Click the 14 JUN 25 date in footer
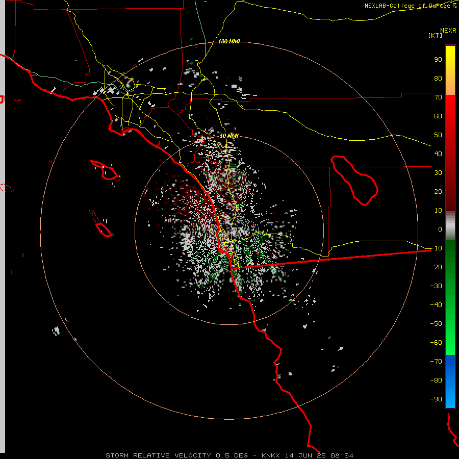459x459 pixels. coord(305,455)
